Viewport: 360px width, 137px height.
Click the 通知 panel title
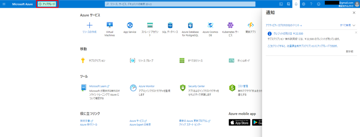click(270, 13)
